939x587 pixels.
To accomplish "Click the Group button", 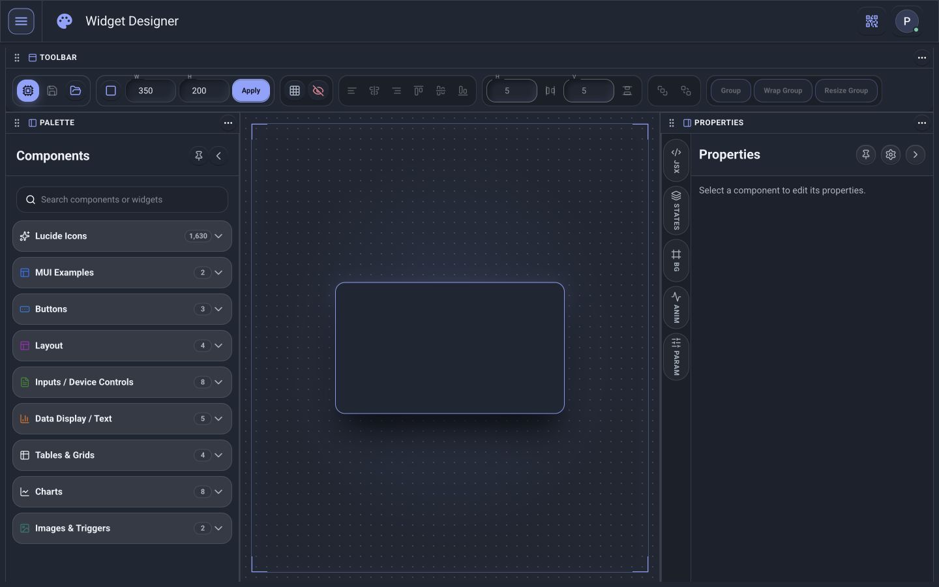I will point(731,91).
